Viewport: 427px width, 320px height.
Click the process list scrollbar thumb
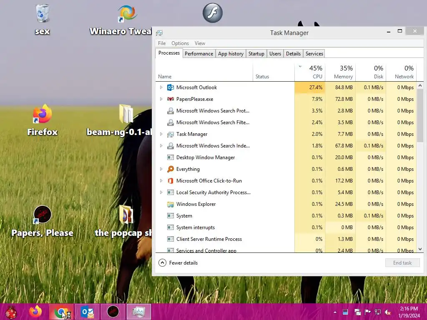[420, 116]
